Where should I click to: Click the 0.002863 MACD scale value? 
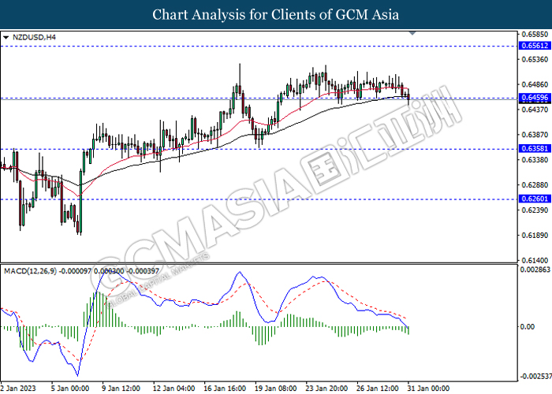pyautogui.click(x=535, y=269)
